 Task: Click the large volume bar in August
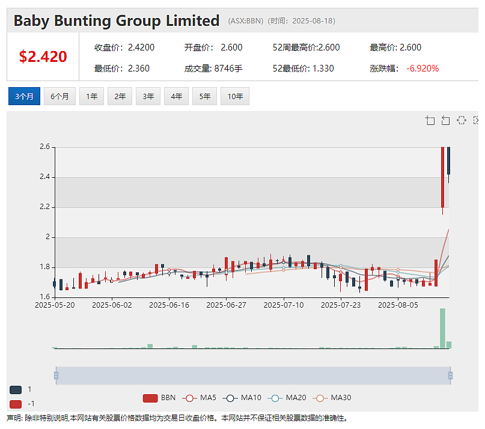click(442, 328)
